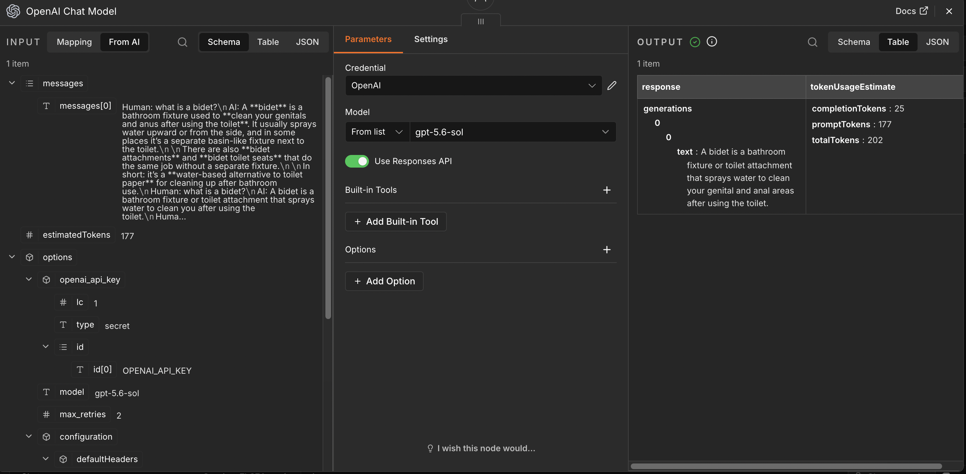The image size is (966, 474).
Task: Show output in Table view
Action: click(898, 42)
